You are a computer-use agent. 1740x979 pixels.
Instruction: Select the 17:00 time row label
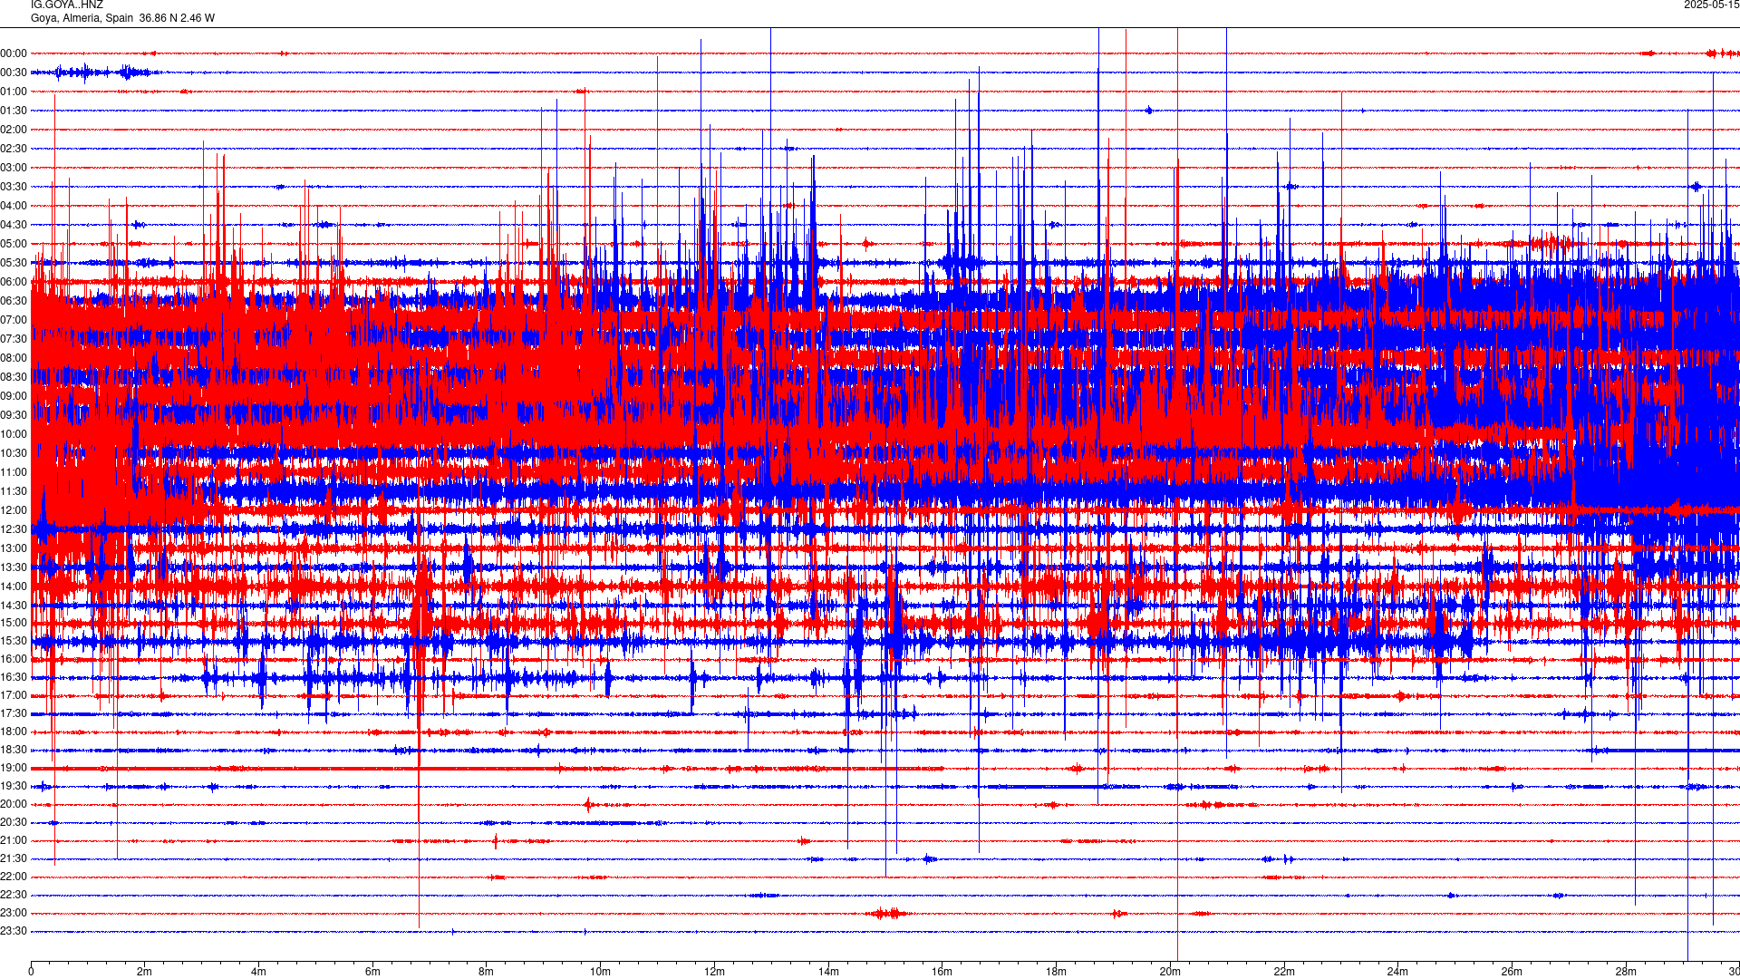14,695
